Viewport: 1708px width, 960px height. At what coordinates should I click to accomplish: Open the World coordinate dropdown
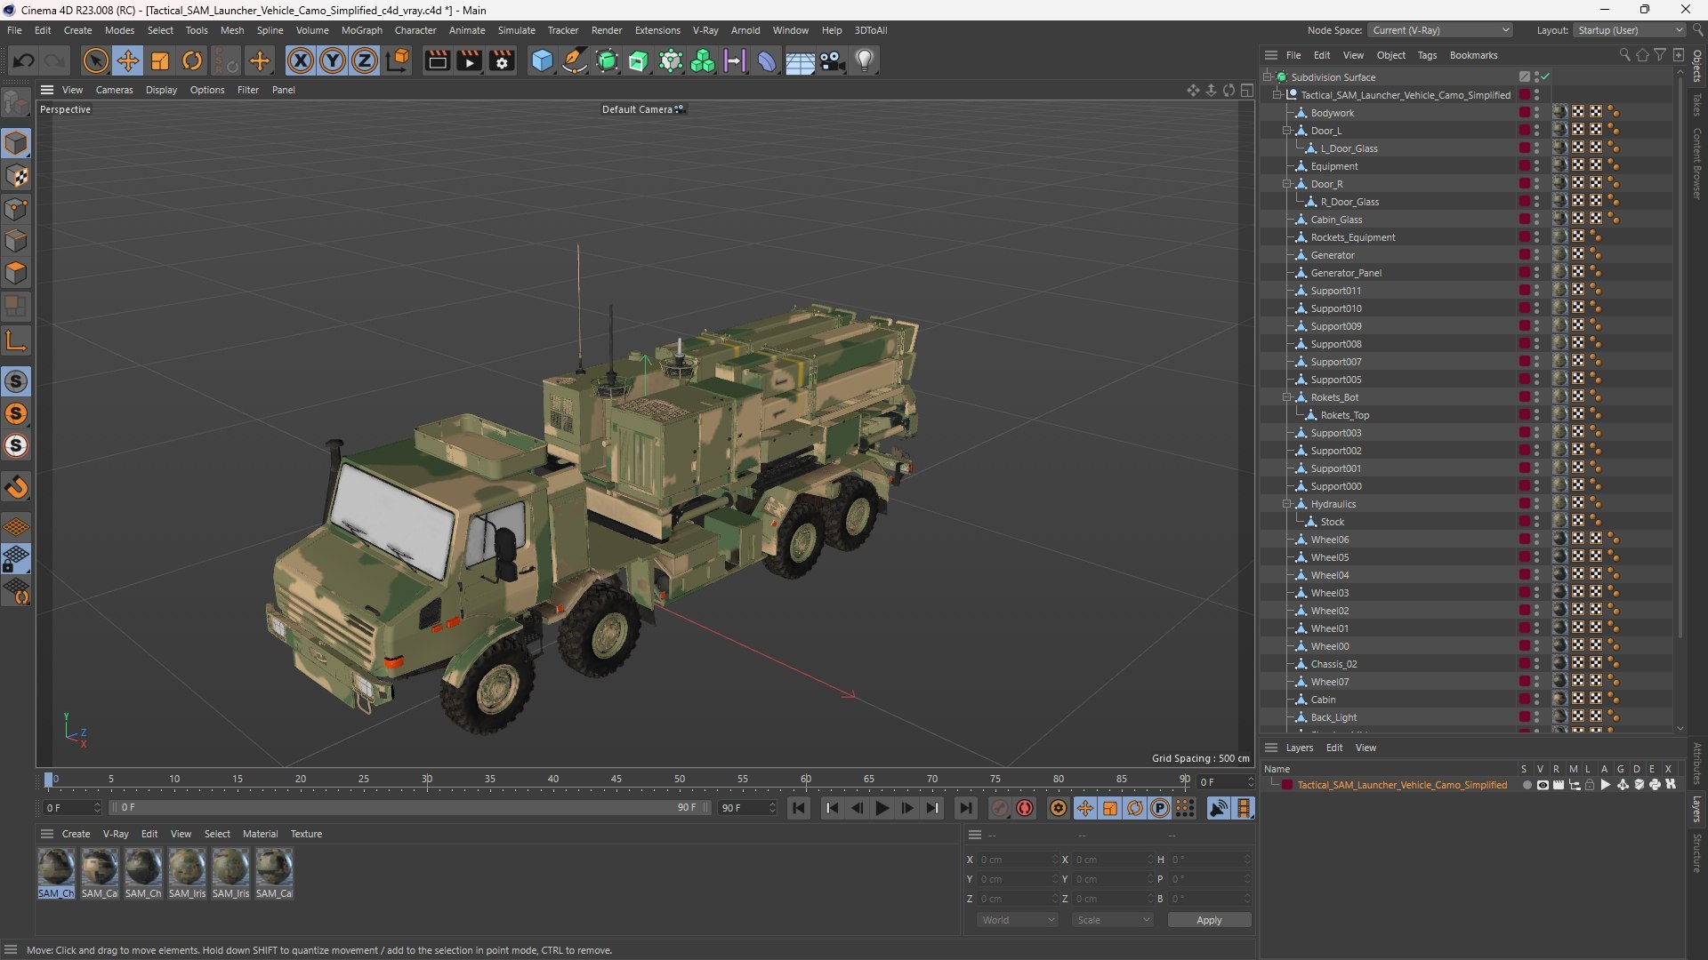1017,920
